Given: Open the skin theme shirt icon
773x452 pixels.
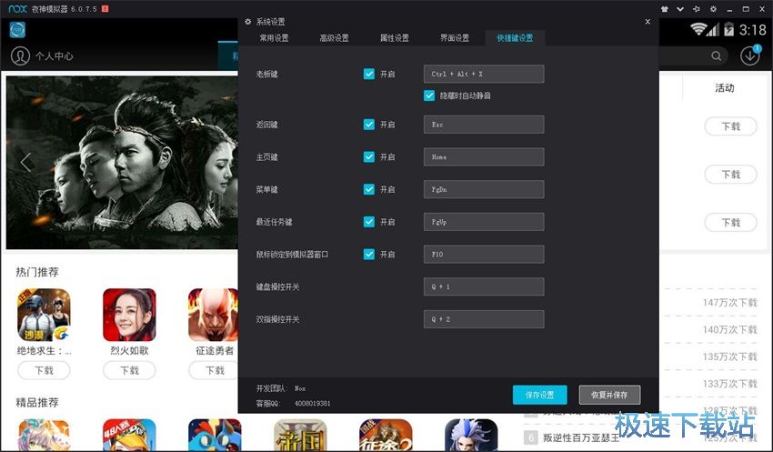Looking at the screenshot, I should point(665,9).
